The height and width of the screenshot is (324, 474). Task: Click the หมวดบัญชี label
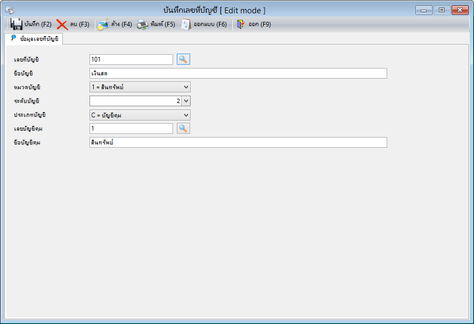(x=27, y=88)
